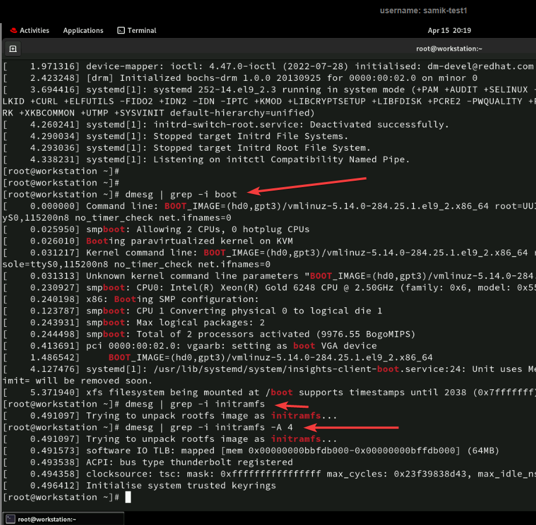Image resolution: width=536 pixels, height=525 pixels.
Task: Click the terminal cursor at last prompt
Action: coord(128,497)
